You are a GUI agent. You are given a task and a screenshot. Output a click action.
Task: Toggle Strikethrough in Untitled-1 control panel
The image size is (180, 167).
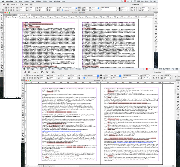click(x=159, y=78)
